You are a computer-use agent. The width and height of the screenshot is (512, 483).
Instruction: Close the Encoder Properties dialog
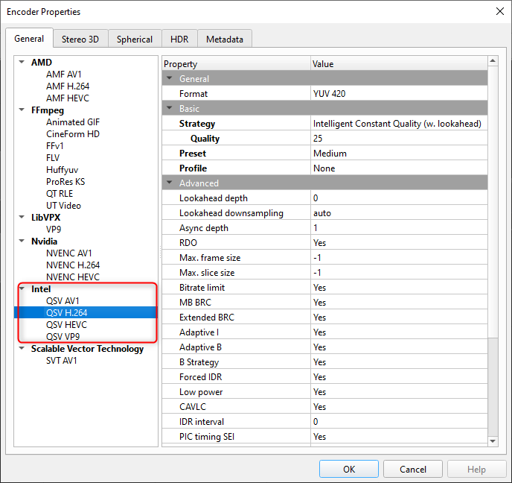498,11
